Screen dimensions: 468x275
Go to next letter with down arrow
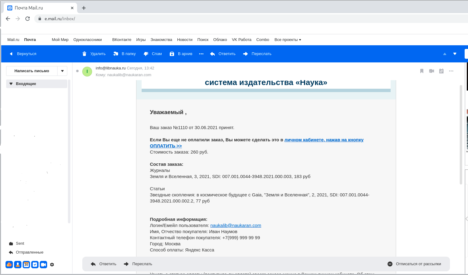pos(455,54)
